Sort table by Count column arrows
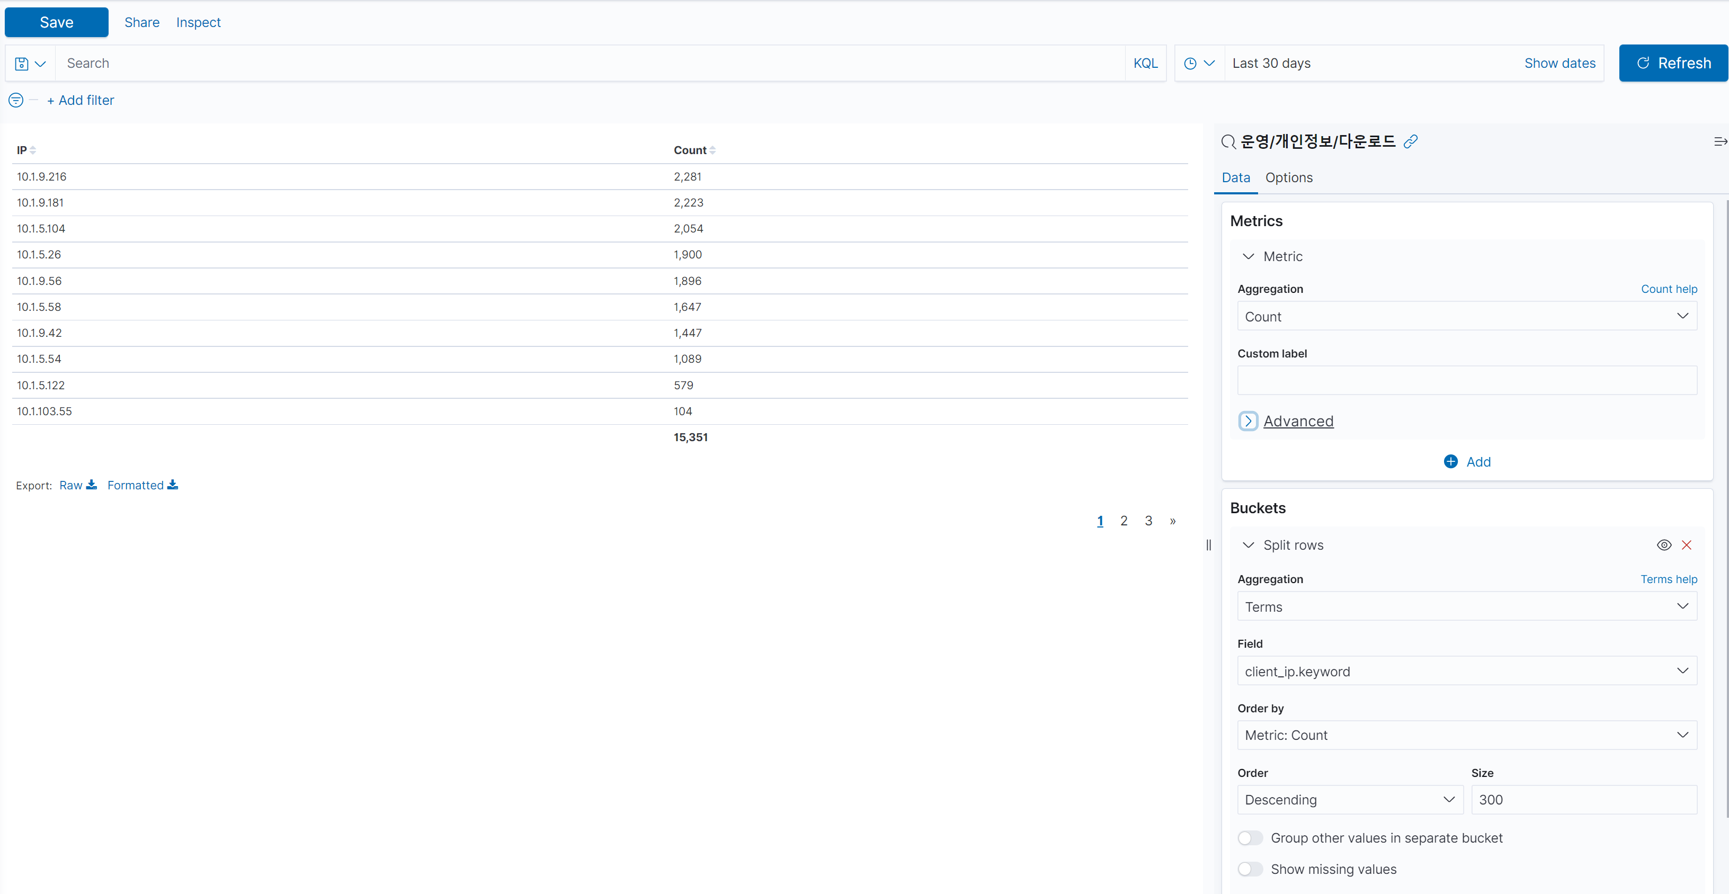 (x=712, y=150)
